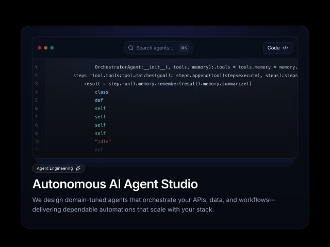Screen dimensions: 330x247
Task: Click the def keyword on line 5
Action: click(x=98, y=100)
